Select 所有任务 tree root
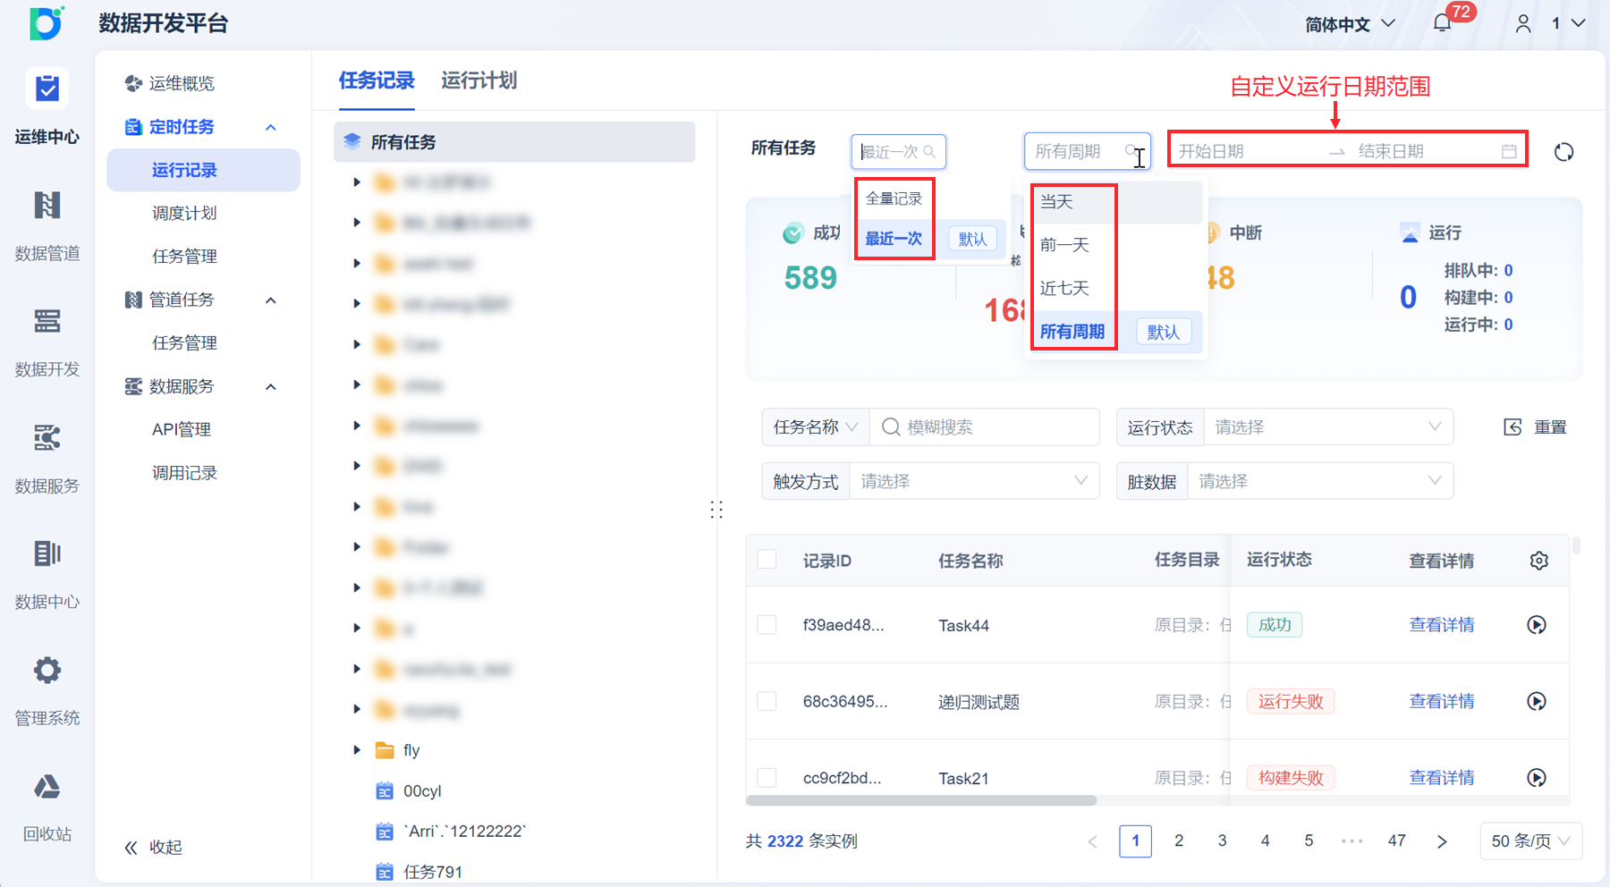 [514, 142]
